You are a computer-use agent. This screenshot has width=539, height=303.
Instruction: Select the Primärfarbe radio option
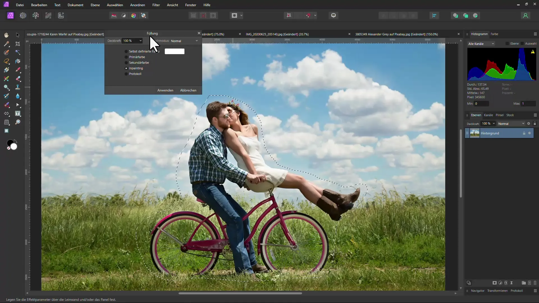point(126,57)
